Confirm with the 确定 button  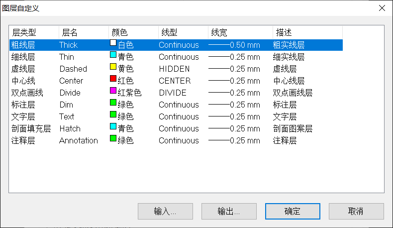(293, 211)
